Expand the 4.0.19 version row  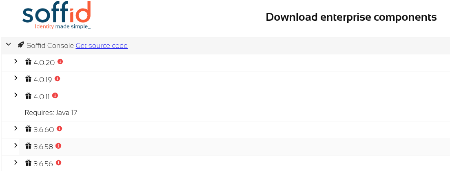coord(16,78)
